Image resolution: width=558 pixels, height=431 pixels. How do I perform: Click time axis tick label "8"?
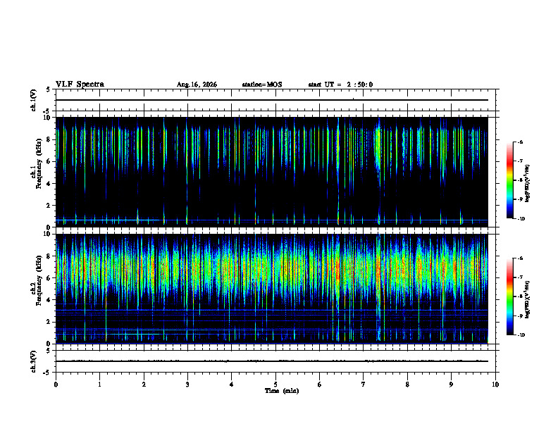pyautogui.click(x=407, y=385)
